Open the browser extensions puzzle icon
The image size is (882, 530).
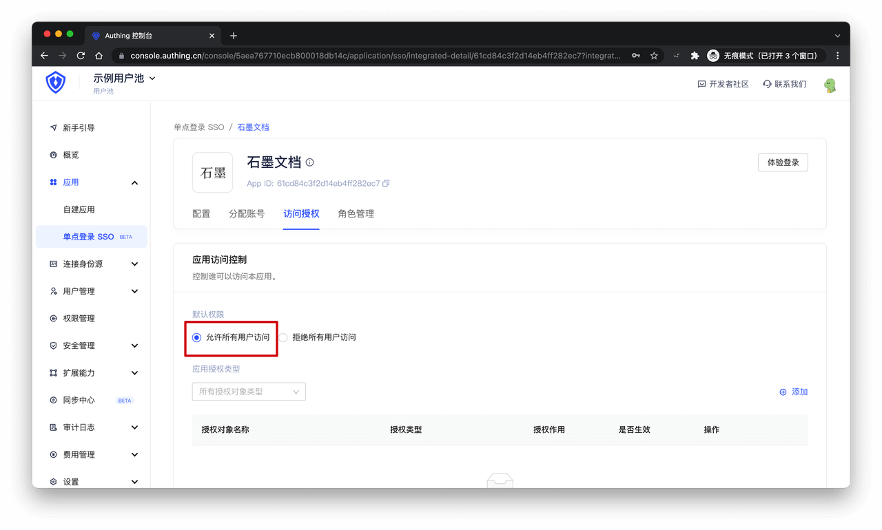click(695, 56)
